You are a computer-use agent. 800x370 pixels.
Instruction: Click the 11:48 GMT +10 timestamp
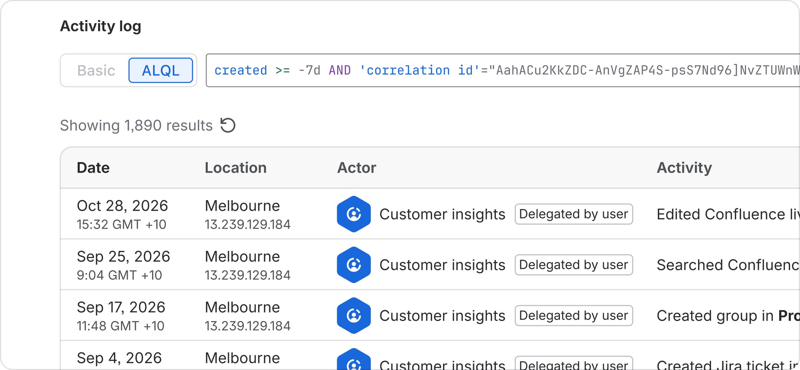121,326
